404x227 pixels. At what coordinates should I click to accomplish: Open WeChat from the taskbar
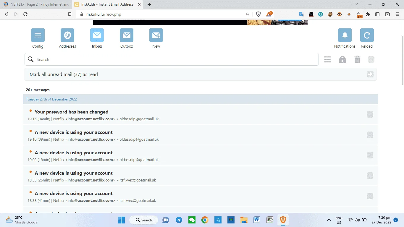click(x=192, y=220)
